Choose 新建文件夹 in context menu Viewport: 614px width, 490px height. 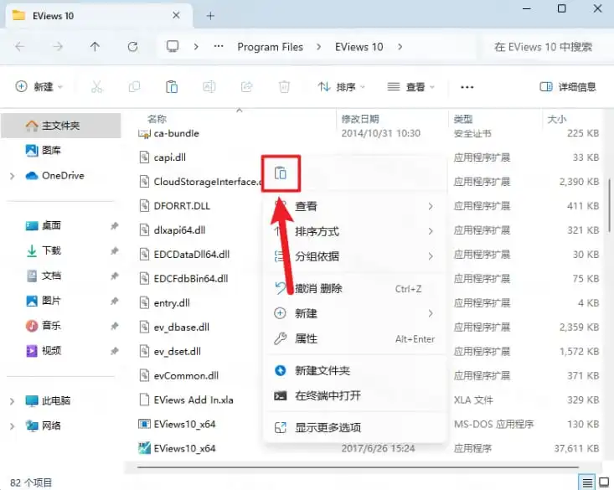tap(355, 370)
